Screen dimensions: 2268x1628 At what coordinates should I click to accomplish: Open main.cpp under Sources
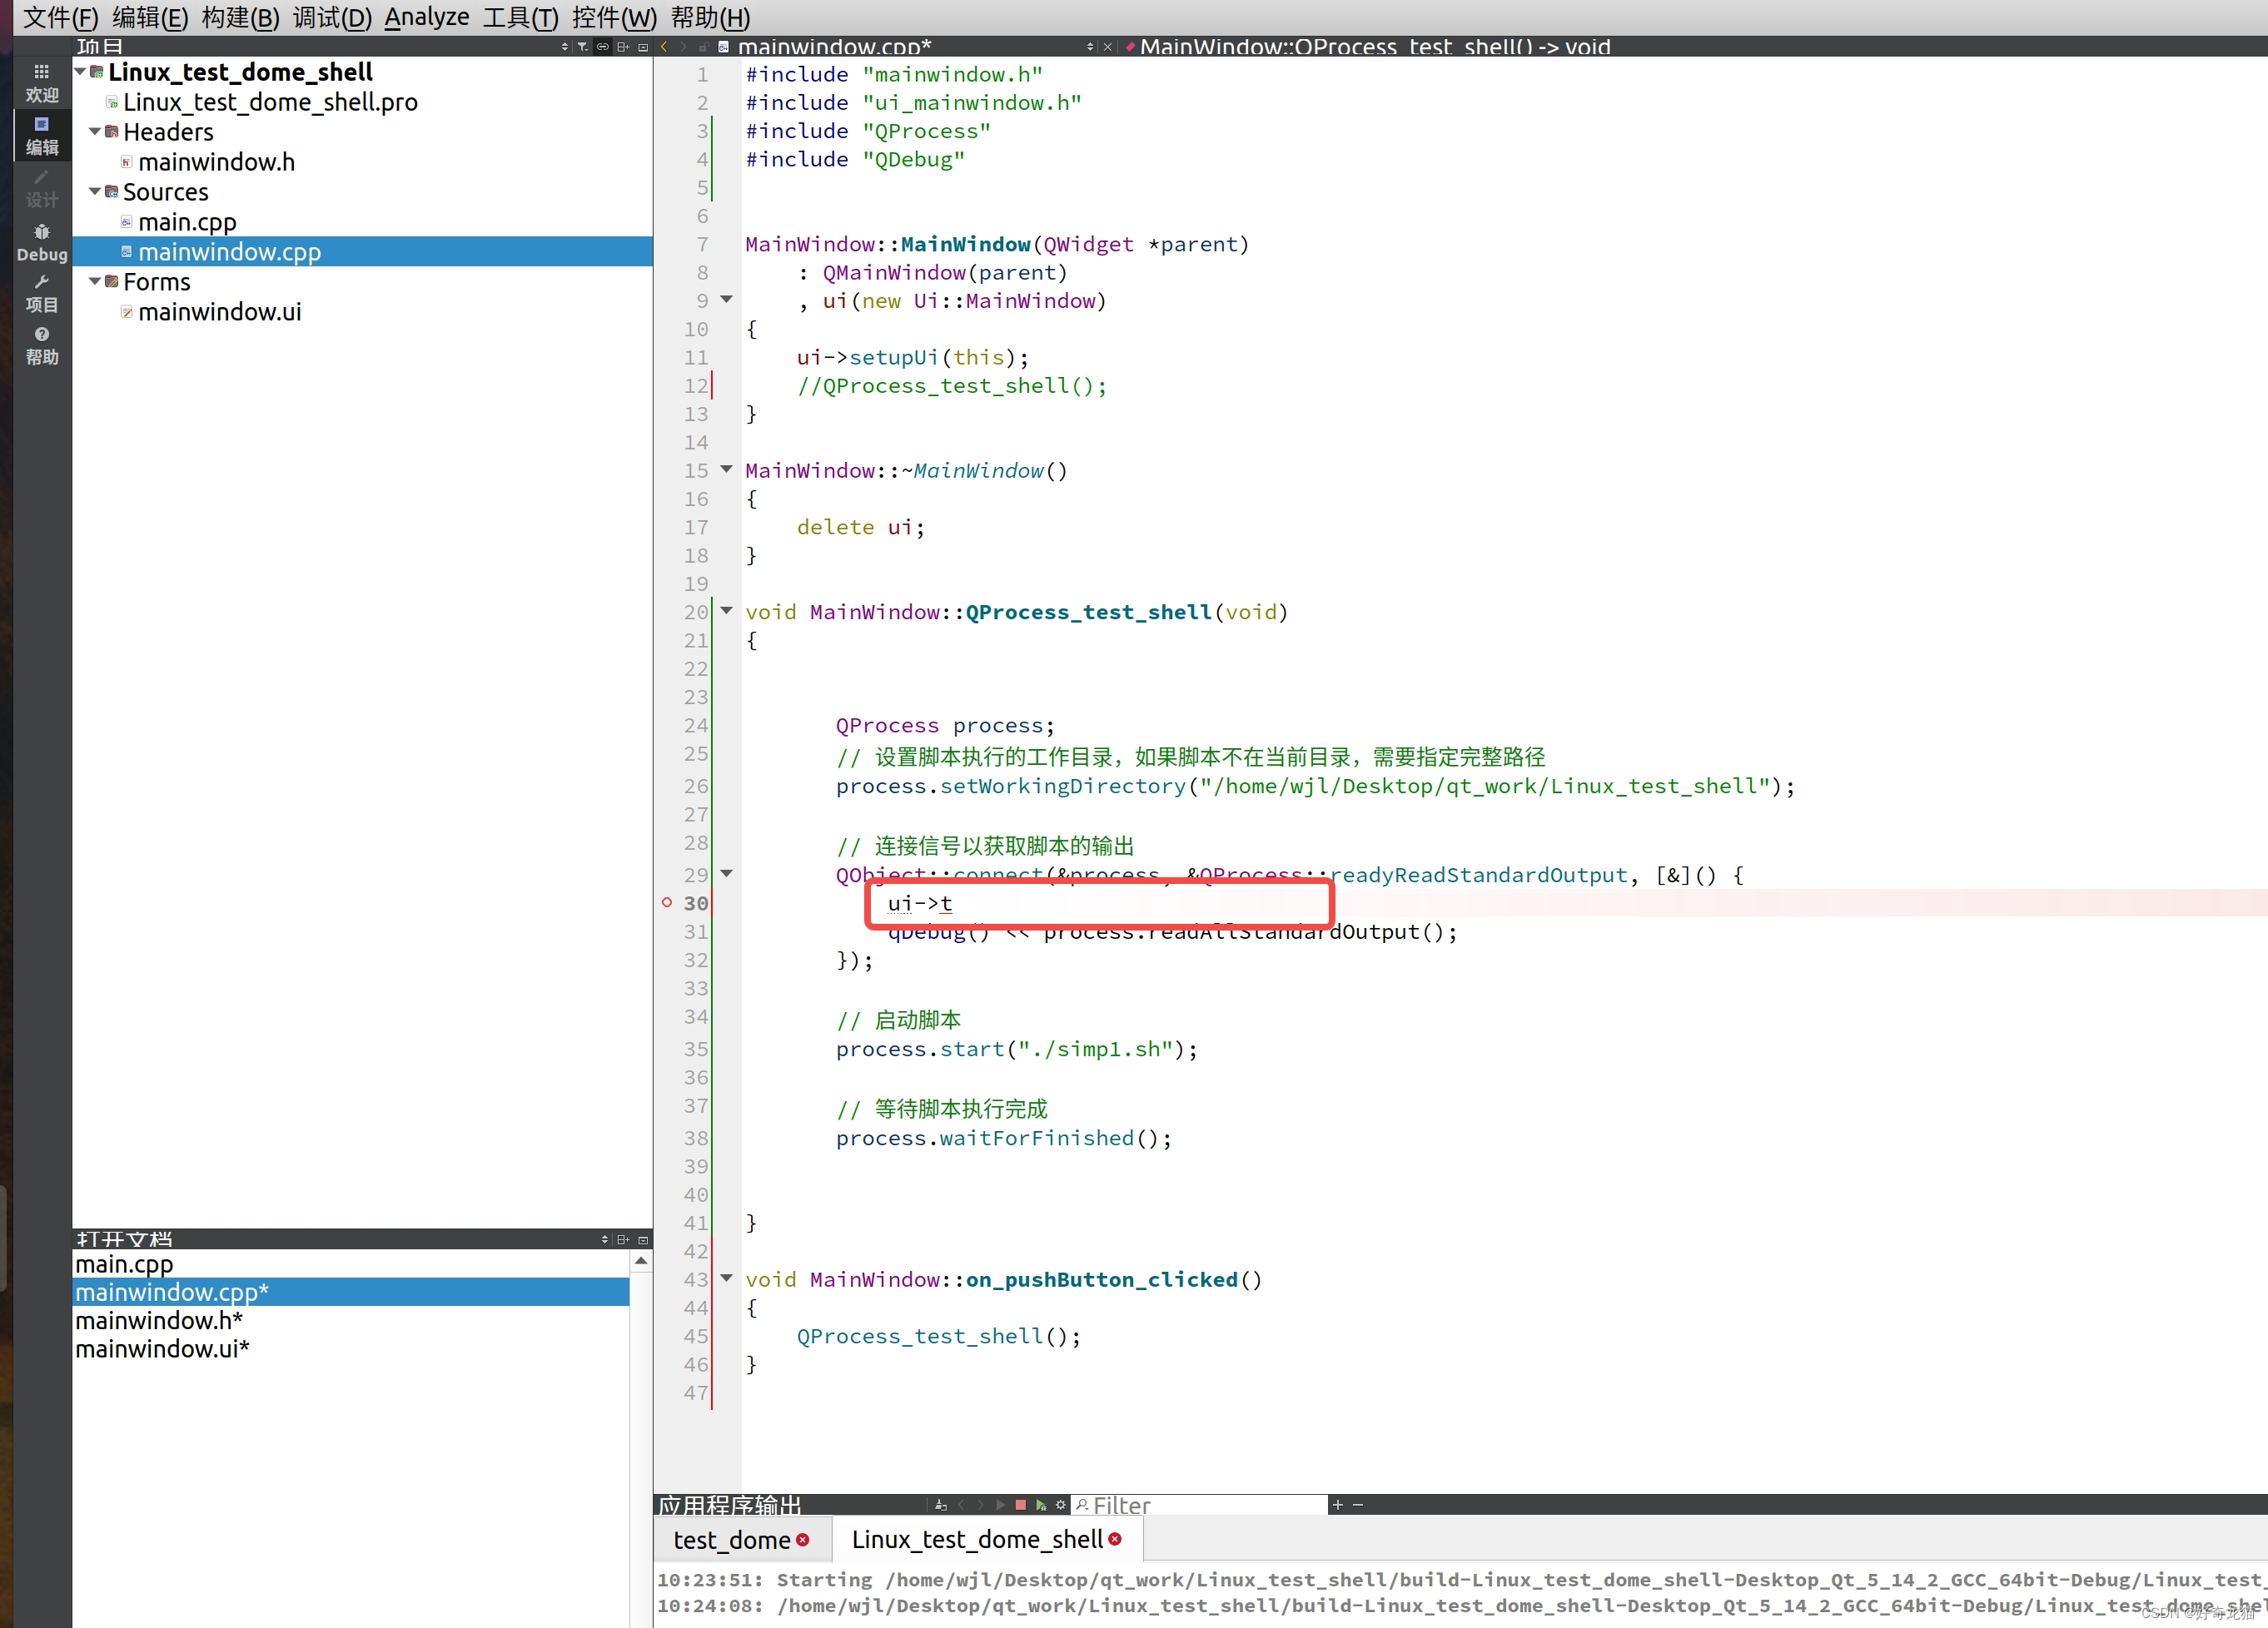pyautogui.click(x=187, y=222)
